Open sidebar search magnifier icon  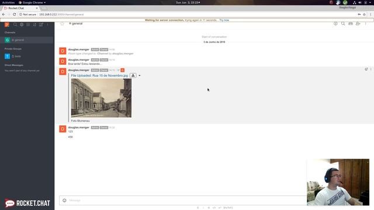(15, 24)
